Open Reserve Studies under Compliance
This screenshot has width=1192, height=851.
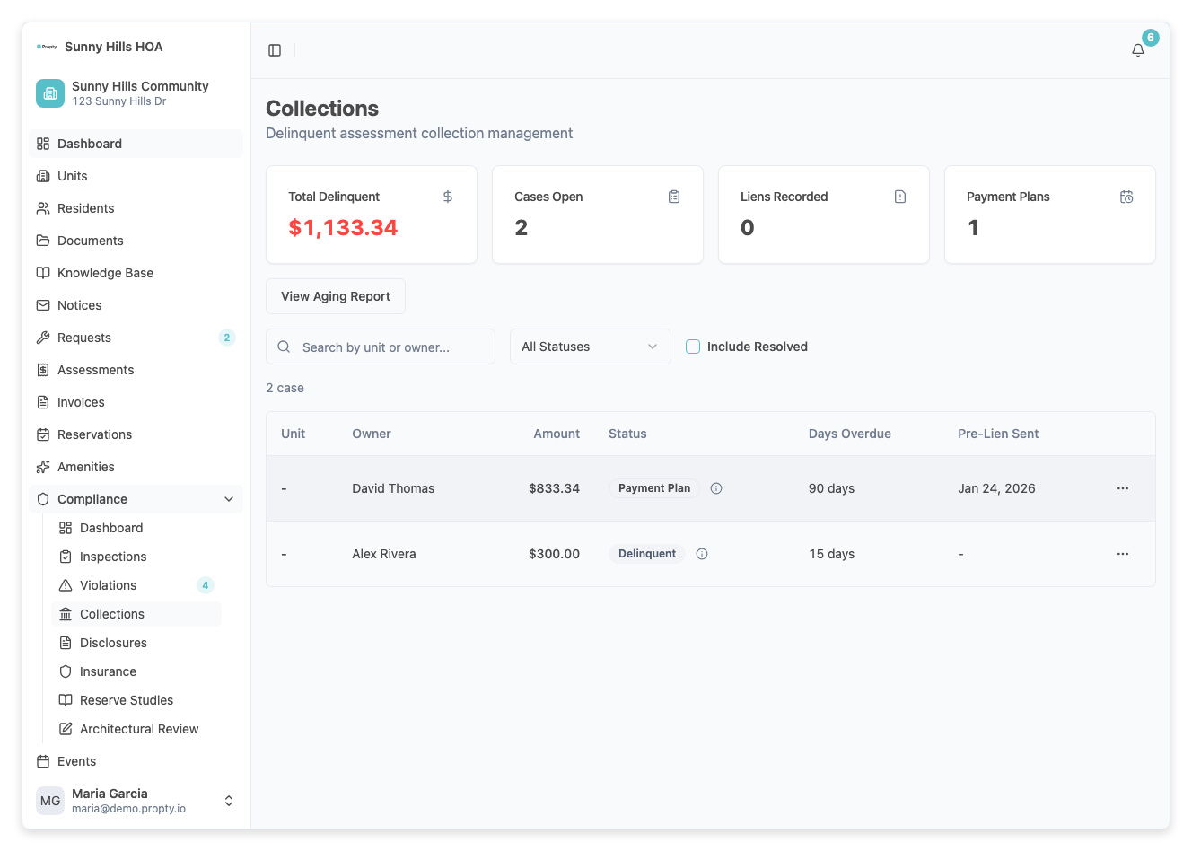tap(136, 700)
